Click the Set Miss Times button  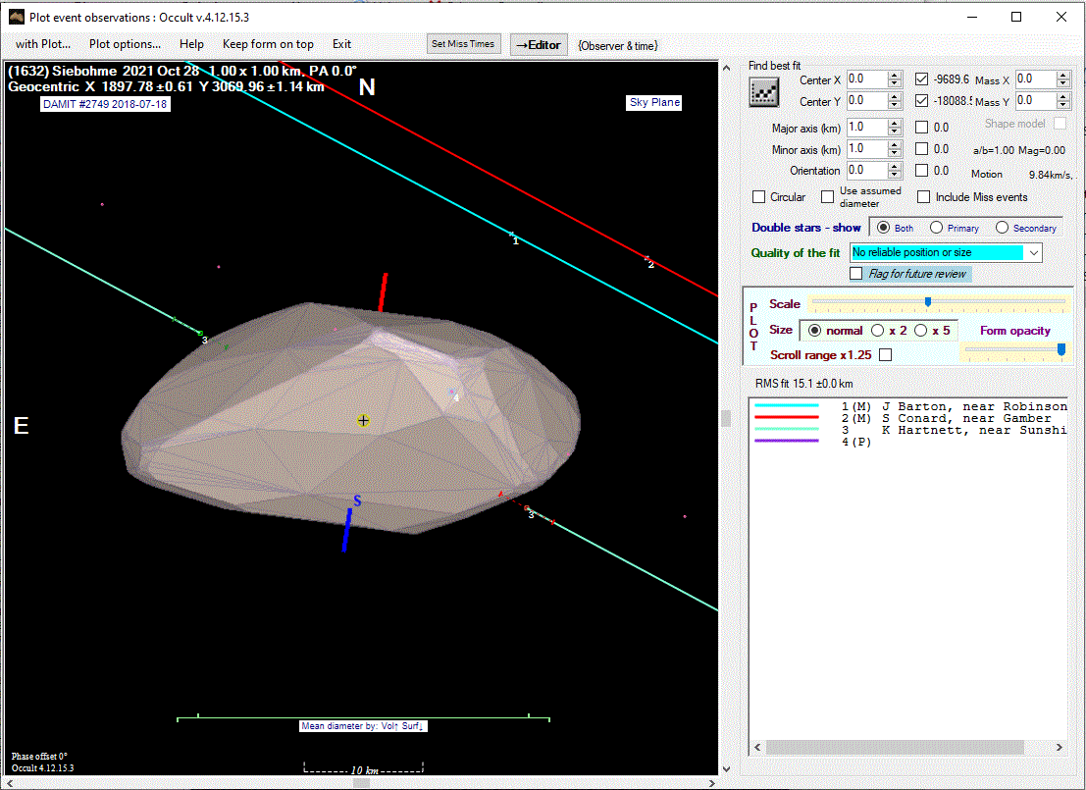click(463, 44)
